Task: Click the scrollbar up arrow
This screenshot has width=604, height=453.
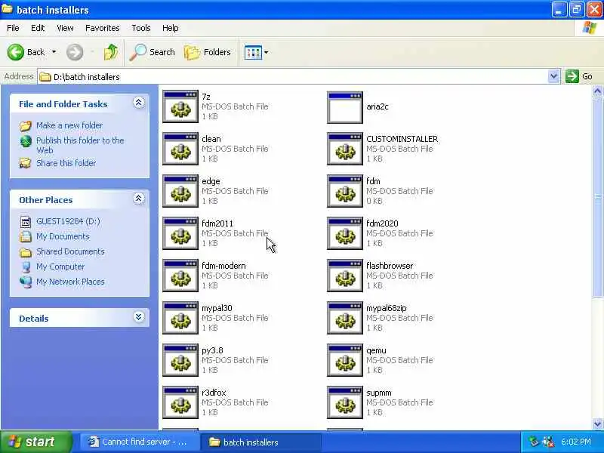Action: point(597,91)
